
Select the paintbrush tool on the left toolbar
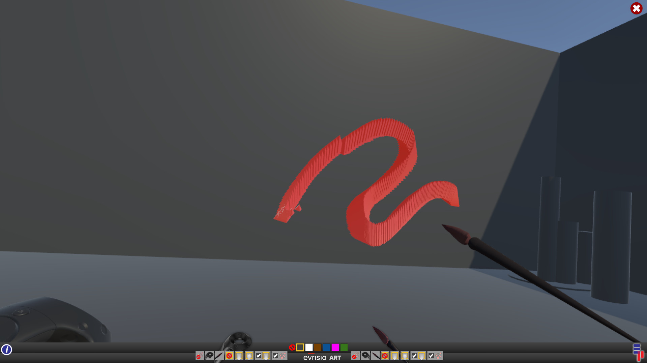tap(219, 356)
